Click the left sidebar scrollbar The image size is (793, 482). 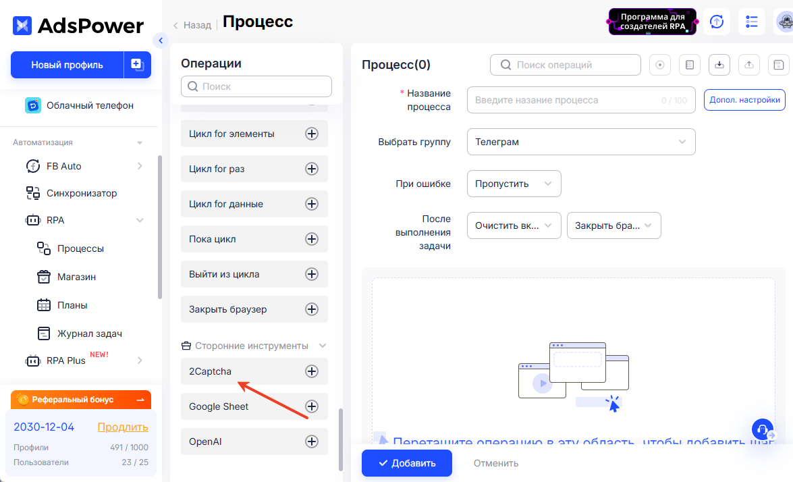click(160, 227)
